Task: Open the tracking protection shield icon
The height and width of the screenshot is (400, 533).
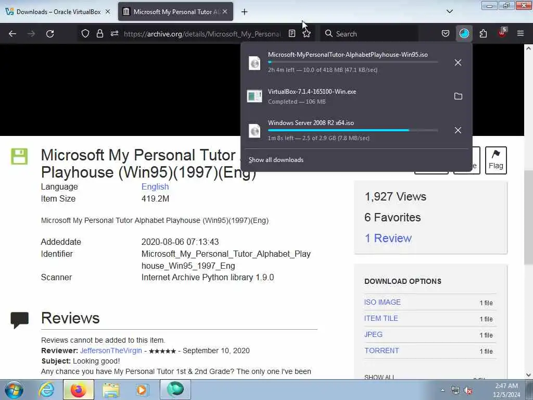Action: coord(85,34)
